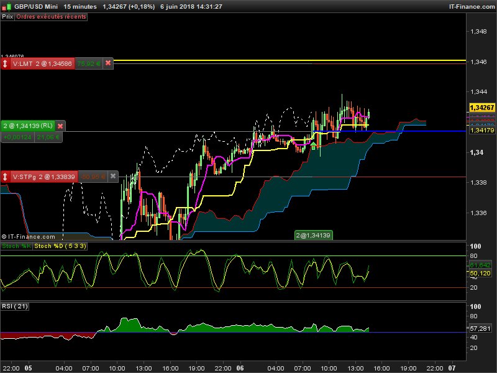Click the 06 date label on the time axis
Image resolution: width=497 pixels, height=373 pixels.
(x=240, y=368)
